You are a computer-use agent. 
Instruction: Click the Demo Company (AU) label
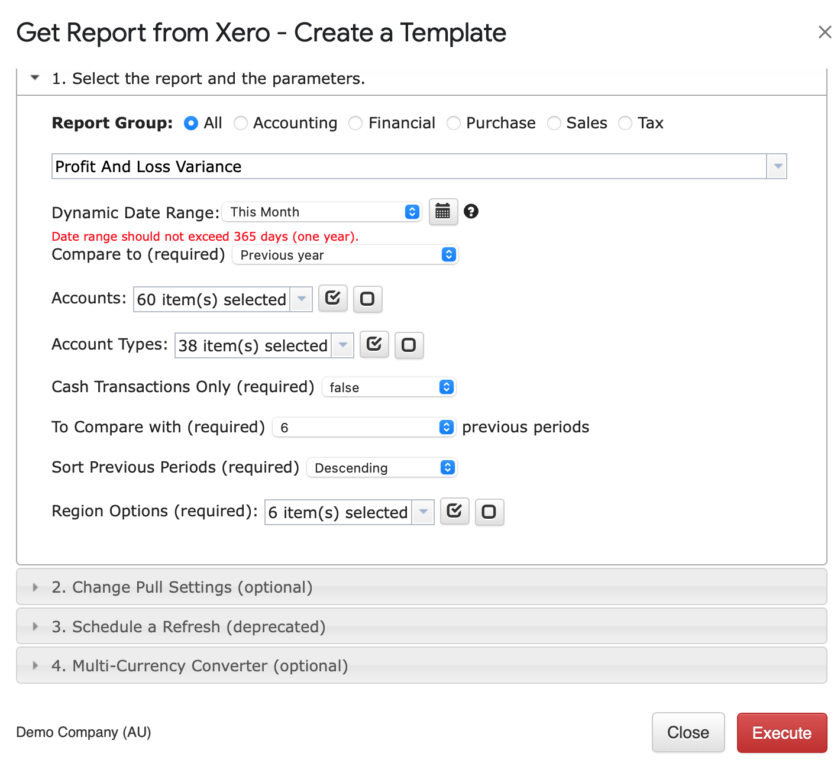coord(83,732)
